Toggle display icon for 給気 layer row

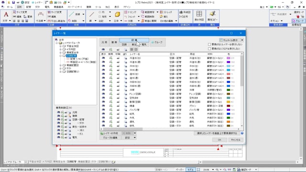point(103,114)
